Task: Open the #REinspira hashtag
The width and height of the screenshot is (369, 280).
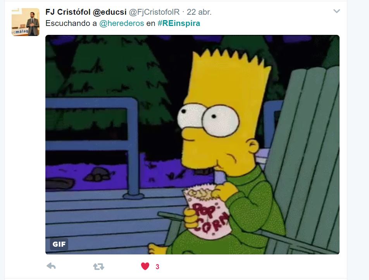Action: click(x=179, y=23)
